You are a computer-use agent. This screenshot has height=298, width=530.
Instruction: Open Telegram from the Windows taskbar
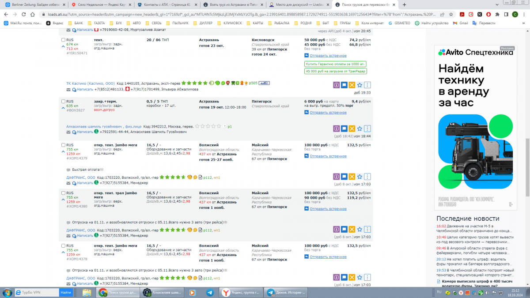[x=209, y=292]
